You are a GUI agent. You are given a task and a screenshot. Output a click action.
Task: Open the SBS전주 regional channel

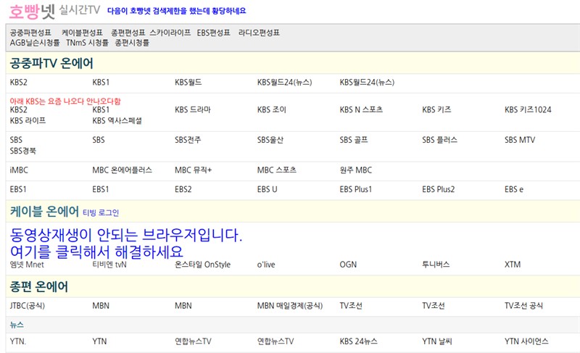[188, 140]
